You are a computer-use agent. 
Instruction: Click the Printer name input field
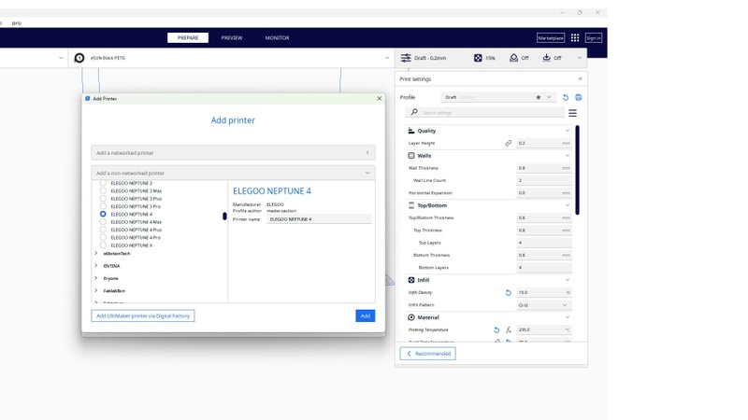click(x=319, y=219)
